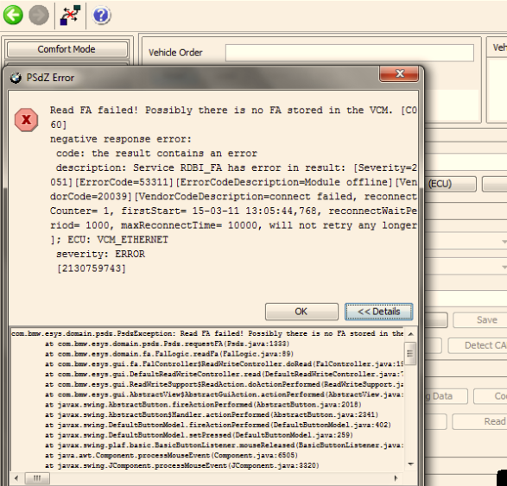Click the Save button in main window
Screen dimensions: 507x486
pyautogui.click(x=486, y=320)
